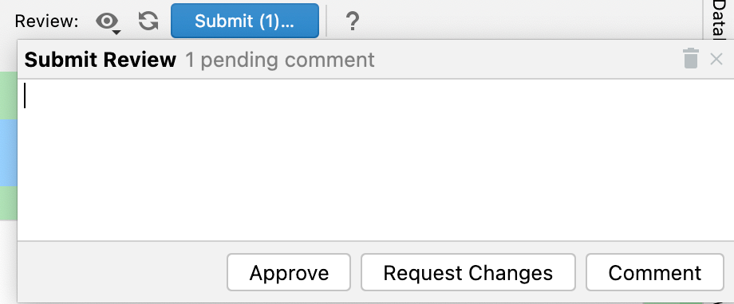This screenshot has height=304, width=734.
Task: Select the lower green added-lines diff strip
Action: [9, 203]
